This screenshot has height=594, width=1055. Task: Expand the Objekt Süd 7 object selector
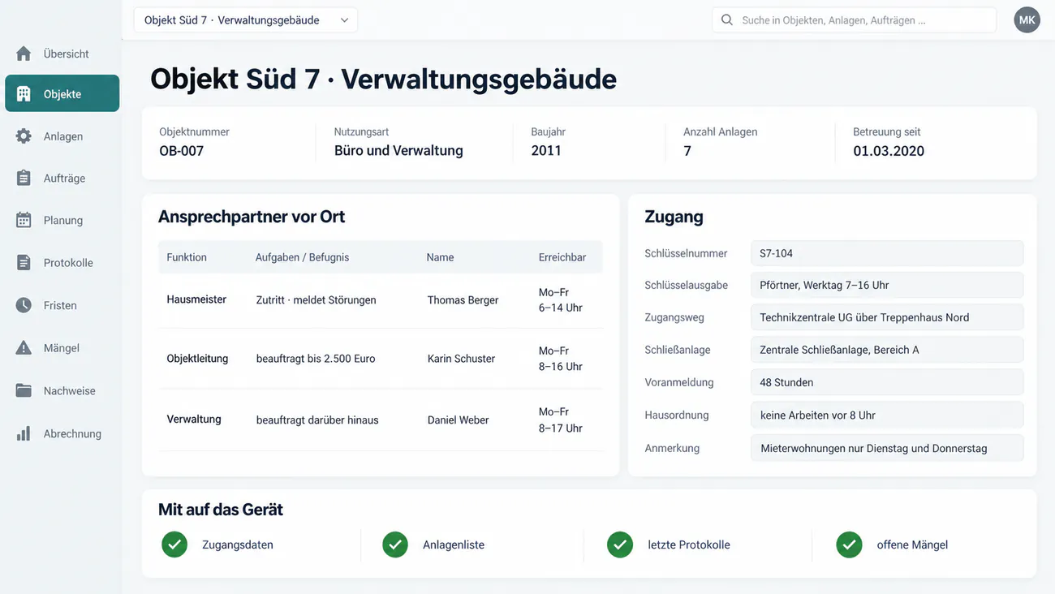point(246,20)
